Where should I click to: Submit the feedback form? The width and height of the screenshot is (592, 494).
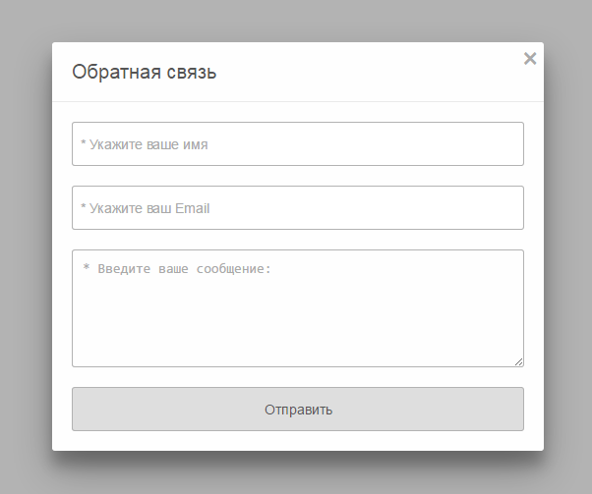(x=297, y=410)
